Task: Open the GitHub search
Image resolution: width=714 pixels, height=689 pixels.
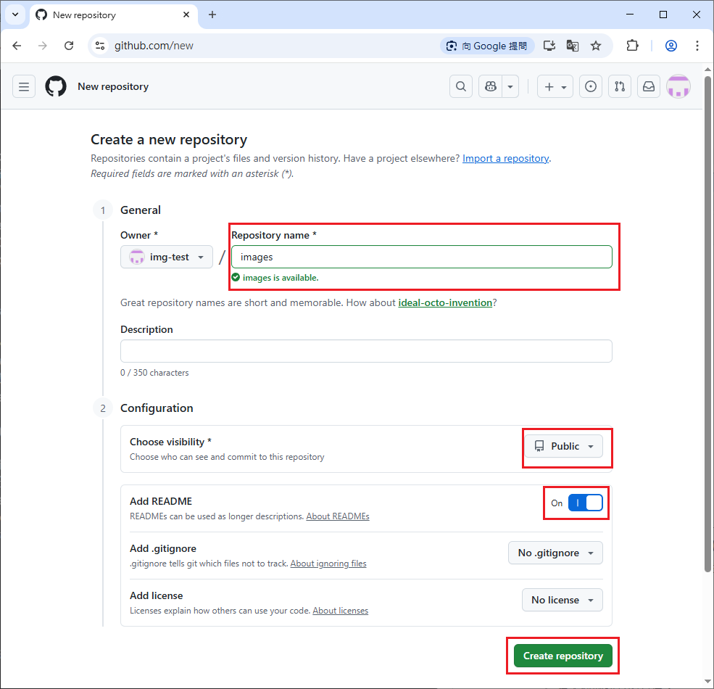Action: pos(461,86)
